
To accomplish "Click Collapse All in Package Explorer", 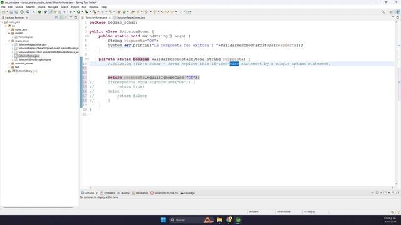I will (x=56, y=17).
